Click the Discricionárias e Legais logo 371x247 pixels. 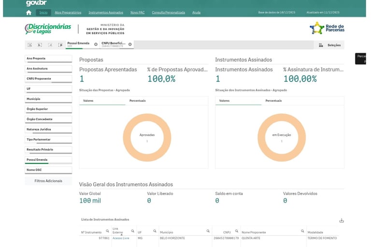click(x=48, y=28)
